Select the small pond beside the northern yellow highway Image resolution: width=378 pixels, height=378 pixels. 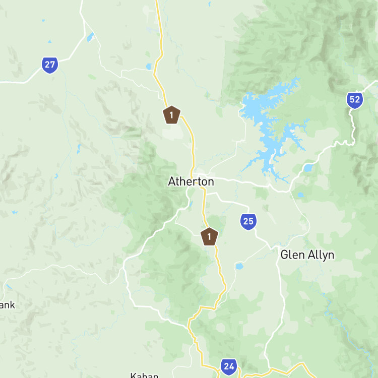tap(149, 67)
